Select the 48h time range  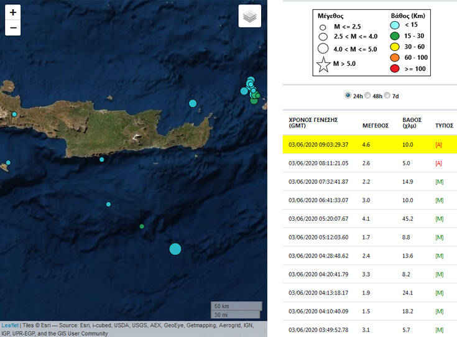point(367,95)
